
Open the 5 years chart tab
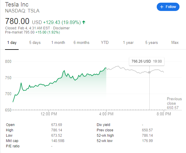click(x=151, y=43)
